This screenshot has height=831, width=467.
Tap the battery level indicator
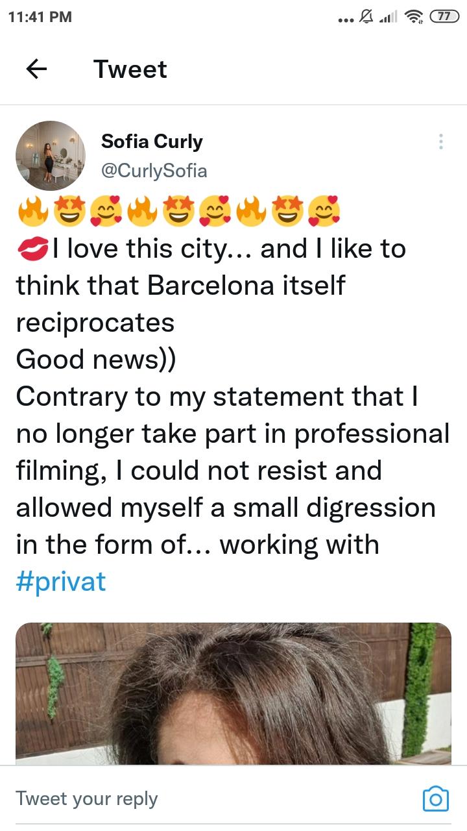[x=444, y=18]
